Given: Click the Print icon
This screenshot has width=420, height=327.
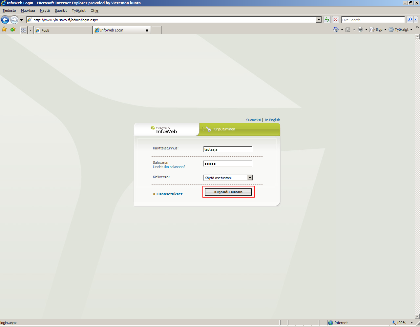Looking at the screenshot, I should click(360, 29).
